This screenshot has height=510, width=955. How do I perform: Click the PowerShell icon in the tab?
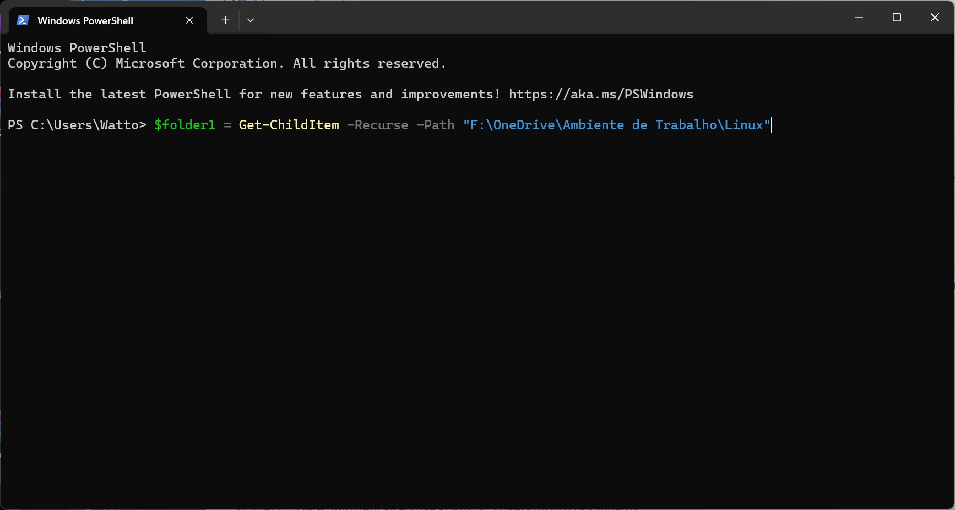(x=23, y=20)
